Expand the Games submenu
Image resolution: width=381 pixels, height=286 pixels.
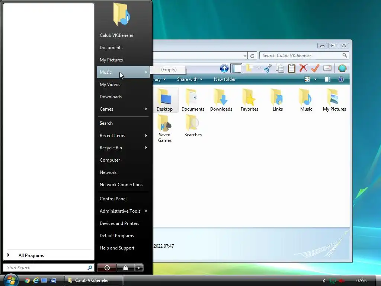[123, 109]
